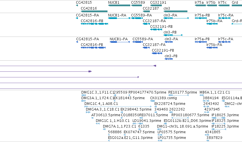This screenshot has height=142, width=242.
Task: Click the CG32187 gene bar
Action: 146,11
